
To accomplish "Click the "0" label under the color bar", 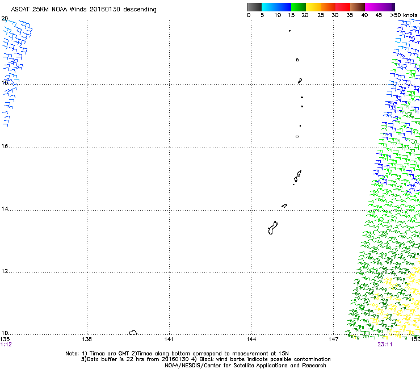I will pyautogui.click(x=249, y=15).
